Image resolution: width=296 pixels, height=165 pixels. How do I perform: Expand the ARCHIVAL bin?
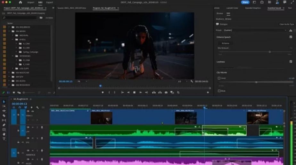click(12, 35)
